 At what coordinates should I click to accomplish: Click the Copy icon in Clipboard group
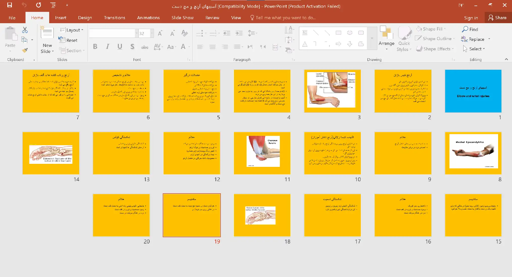tap(24, 40)
